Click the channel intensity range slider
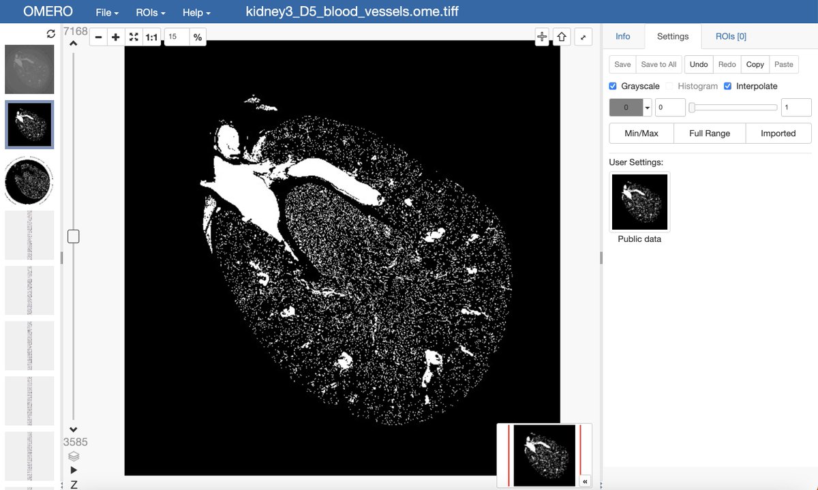818x490 pixels. [733, 107]
